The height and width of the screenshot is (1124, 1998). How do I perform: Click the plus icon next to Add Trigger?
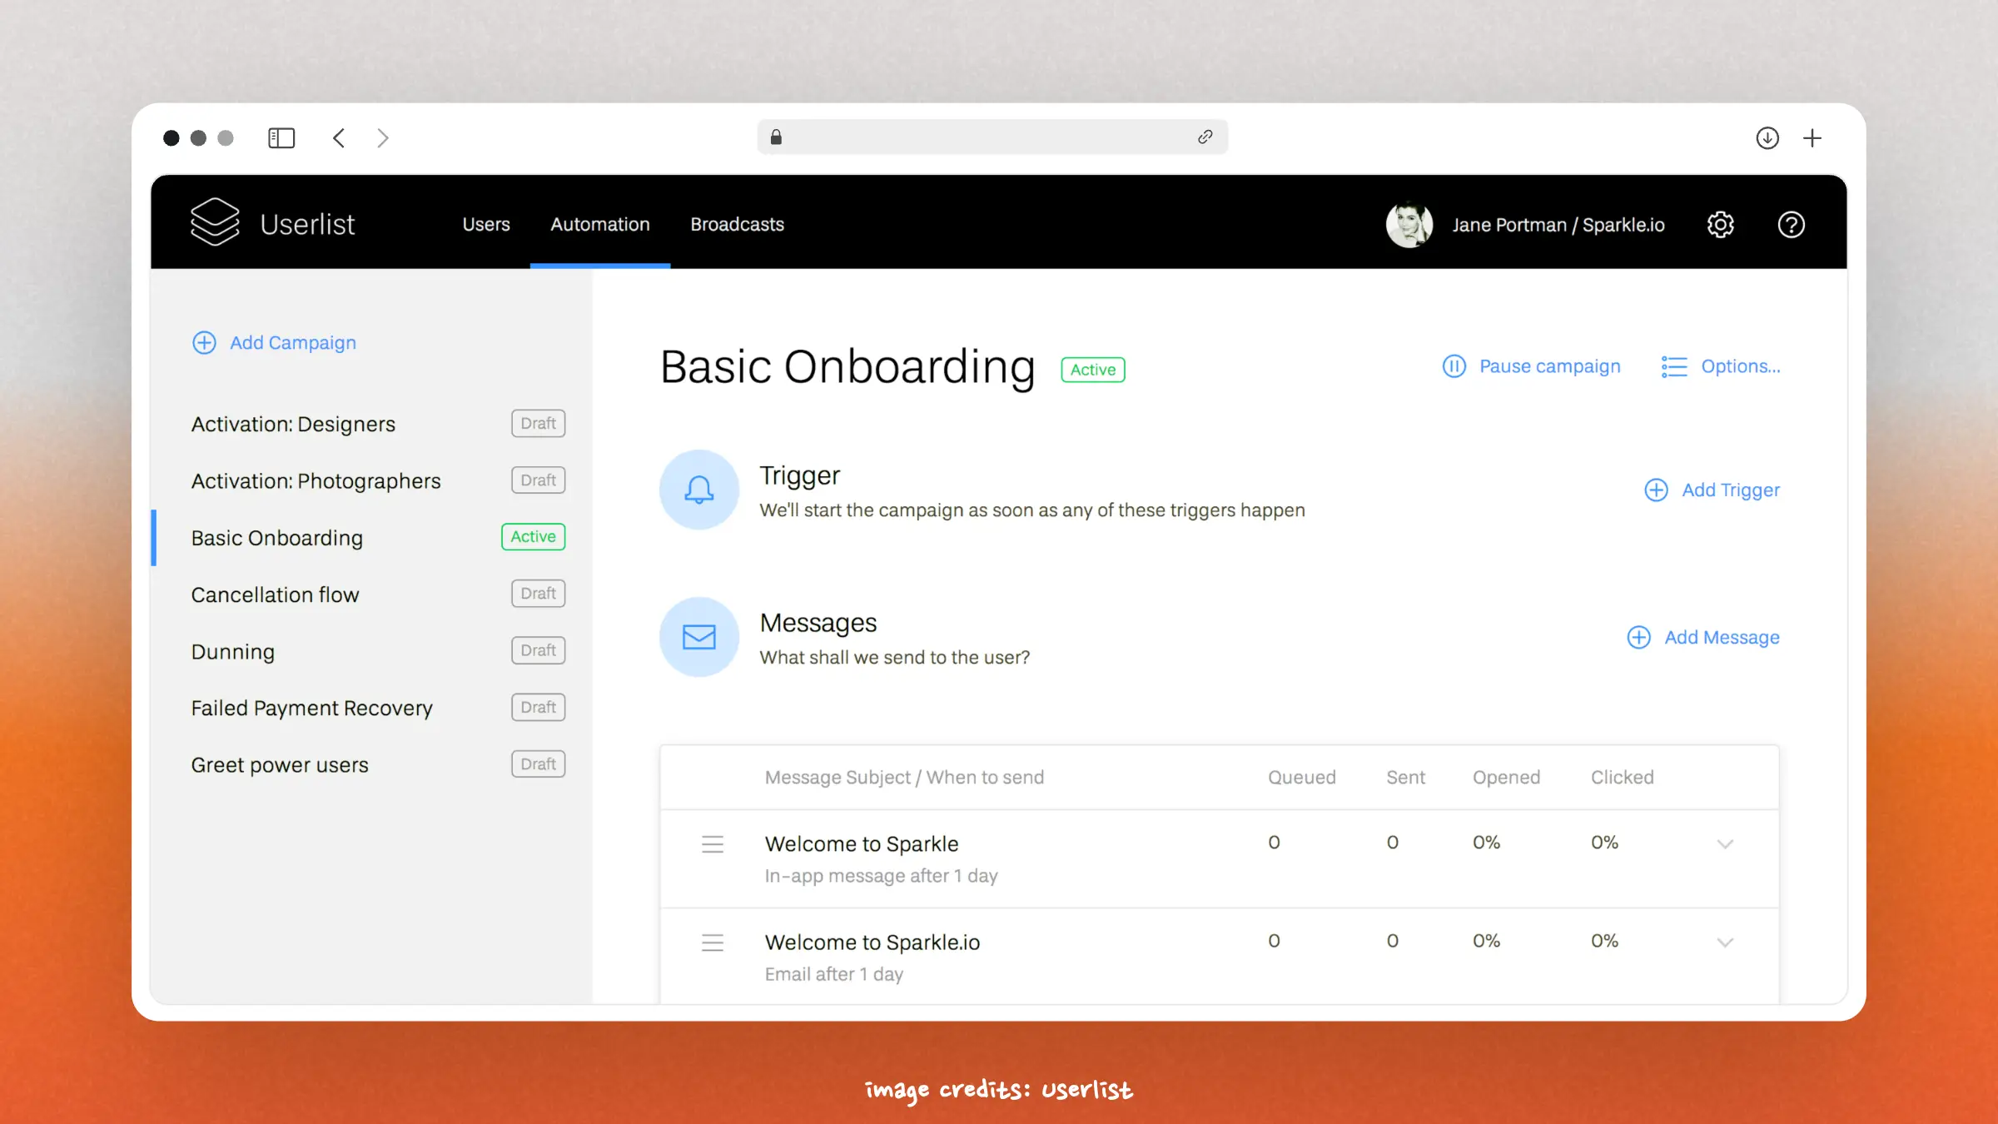tap(1656, 490)
